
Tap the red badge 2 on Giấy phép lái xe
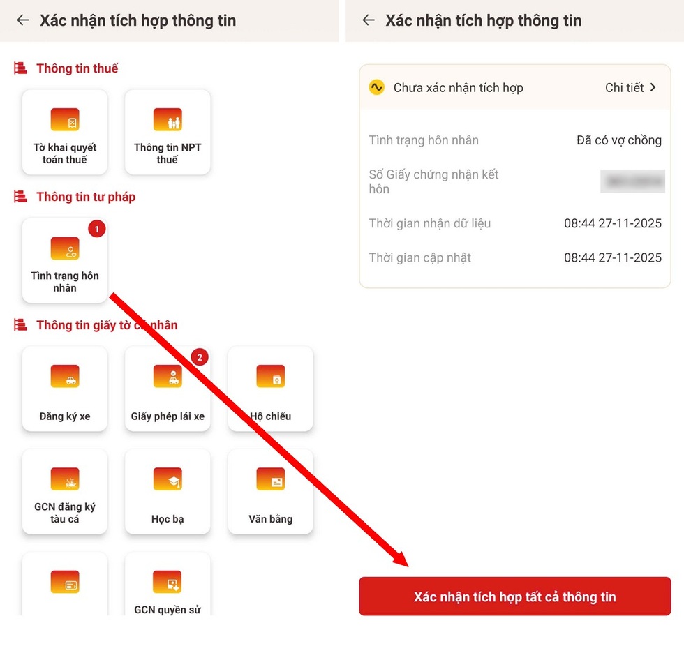coord(200,357)
